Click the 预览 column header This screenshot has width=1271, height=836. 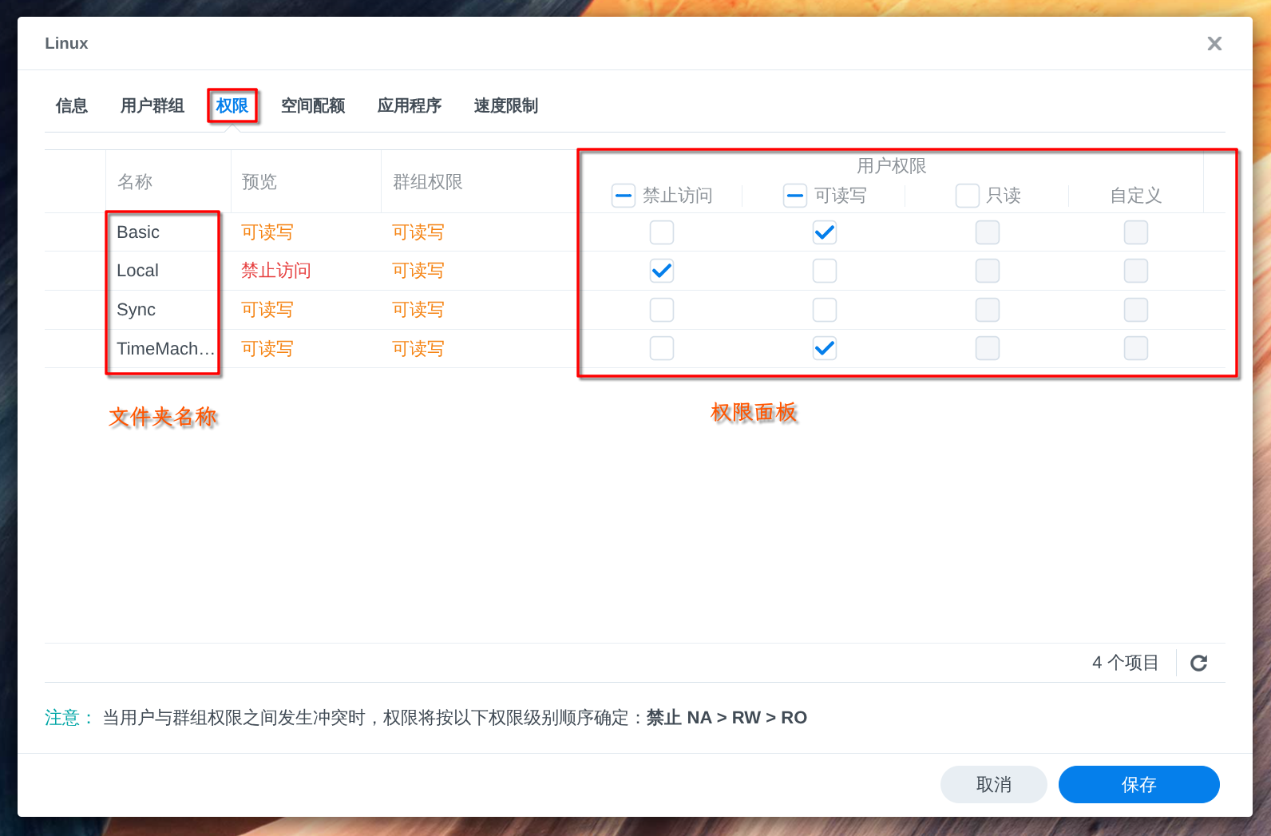coord(259,182)
